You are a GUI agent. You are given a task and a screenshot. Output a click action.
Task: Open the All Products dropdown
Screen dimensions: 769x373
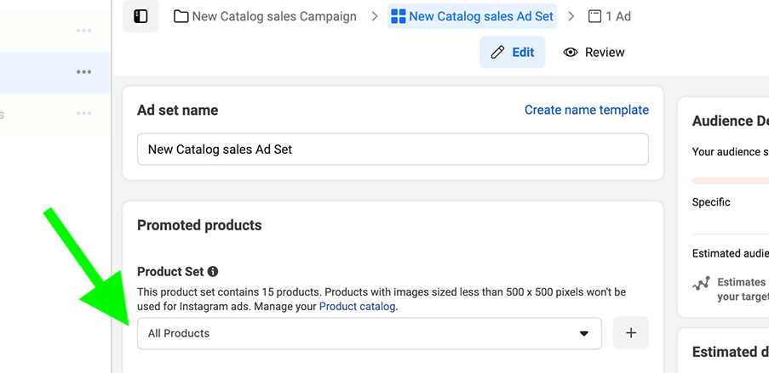[x=370, y=333]
